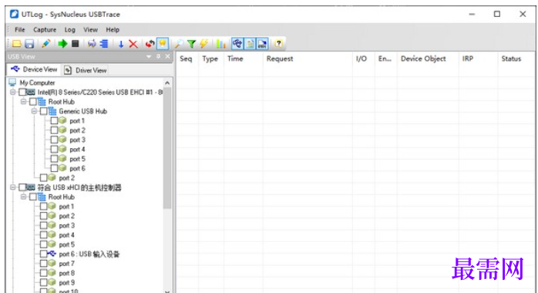Click the toolbar icon right of stop square
The height and width of the screenshot is (293, 538).
tap(92, 44)
